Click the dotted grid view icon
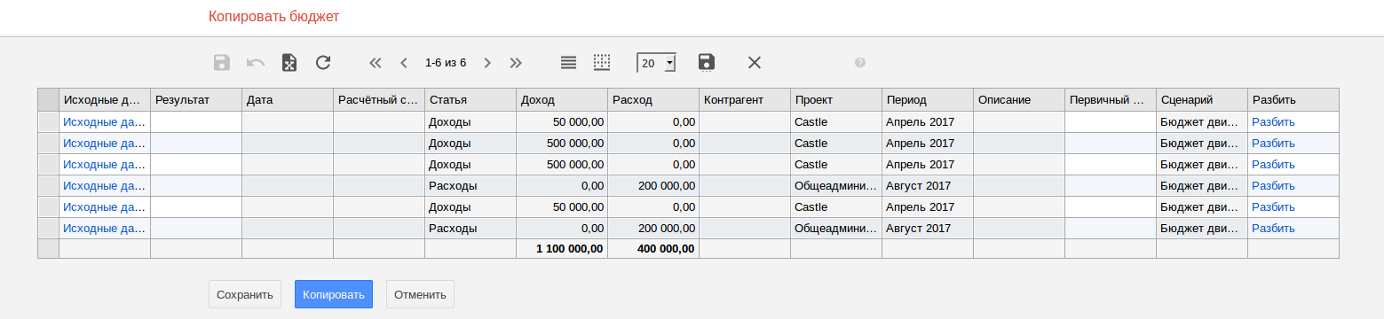1384x319 pixels. 603,62
